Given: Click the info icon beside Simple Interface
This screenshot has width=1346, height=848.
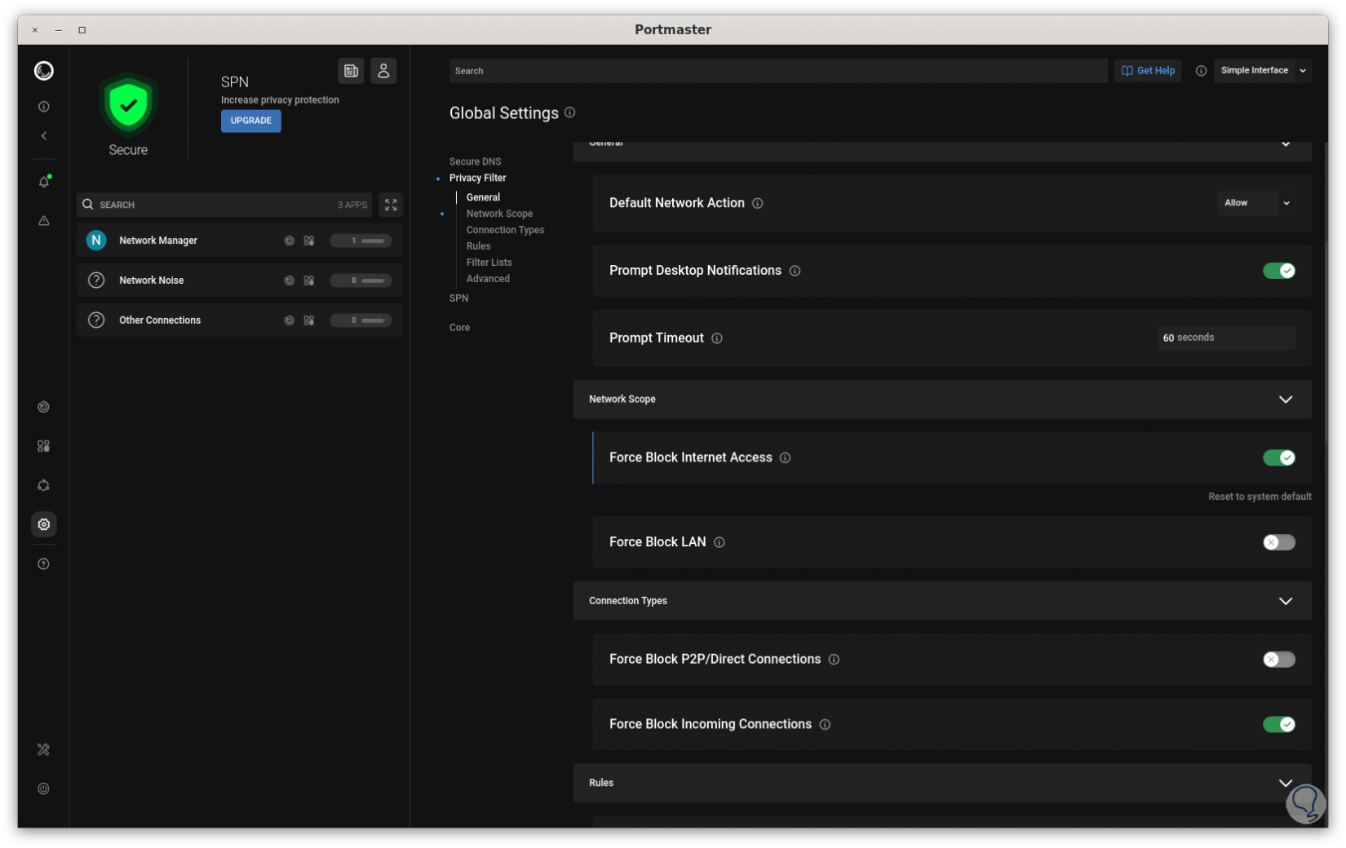Looking at the screenshot, I should [1201, 71].
